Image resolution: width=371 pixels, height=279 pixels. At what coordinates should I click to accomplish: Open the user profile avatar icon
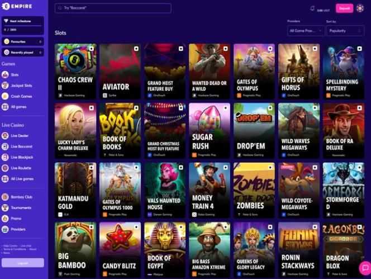360,8
